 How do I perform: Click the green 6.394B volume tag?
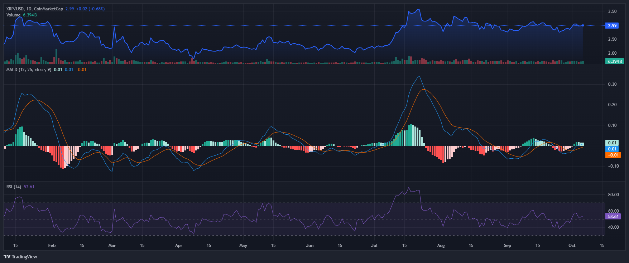[615, 61]
